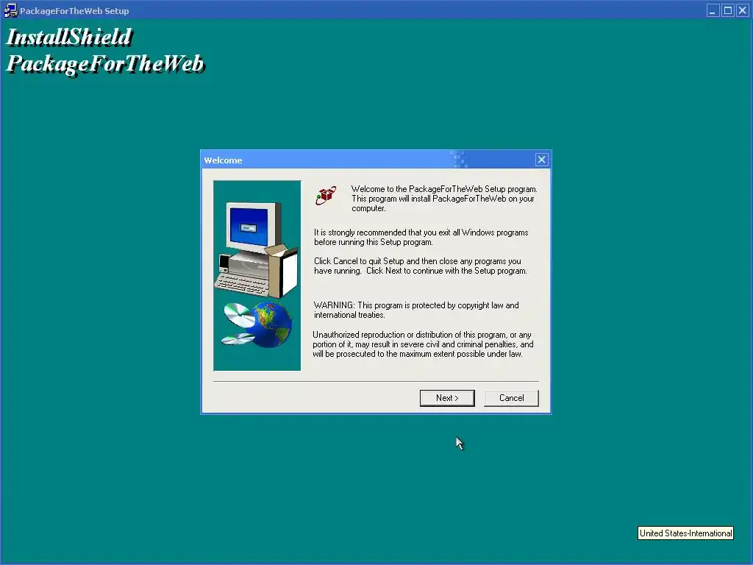Image resolution: width=753 pixels, height=565 pixels.
Task: Close the Welcome dialog with X
Action: click(x=541, y=160)
